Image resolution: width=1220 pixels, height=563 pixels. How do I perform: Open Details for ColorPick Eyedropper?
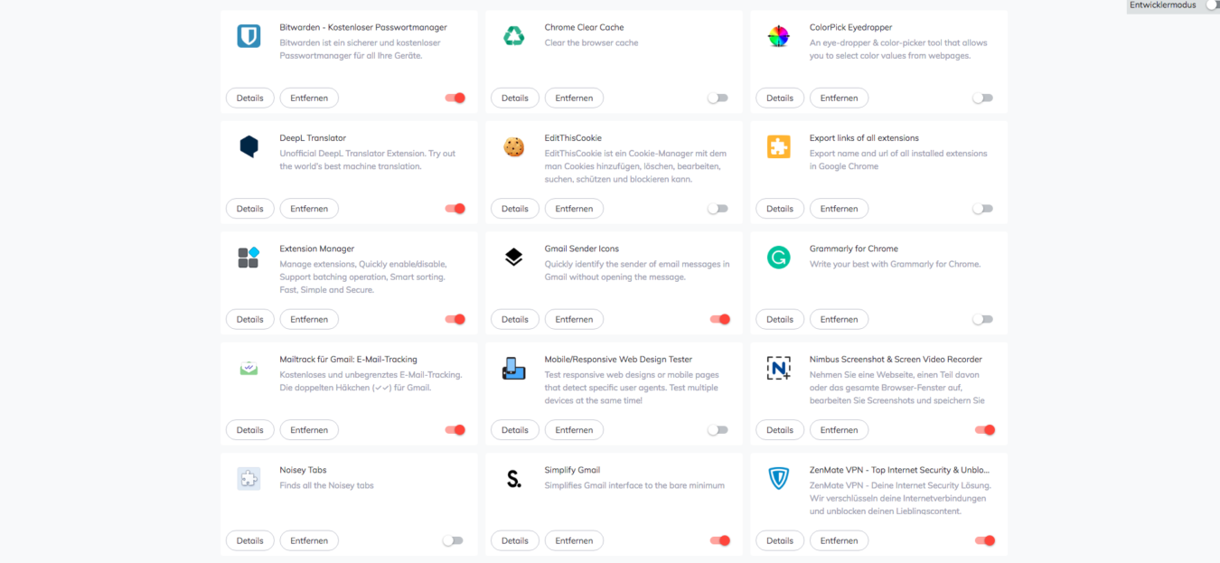point(780,98)
